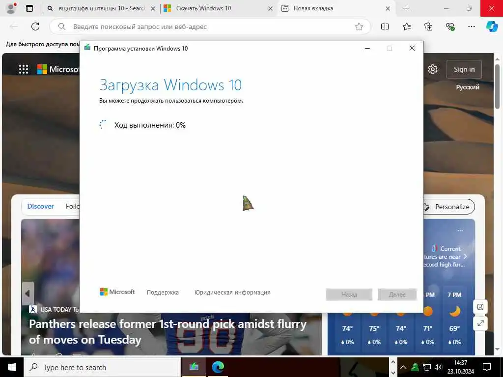Click the Русский language label
Screen dimensions: 503x377
point(468,87)
